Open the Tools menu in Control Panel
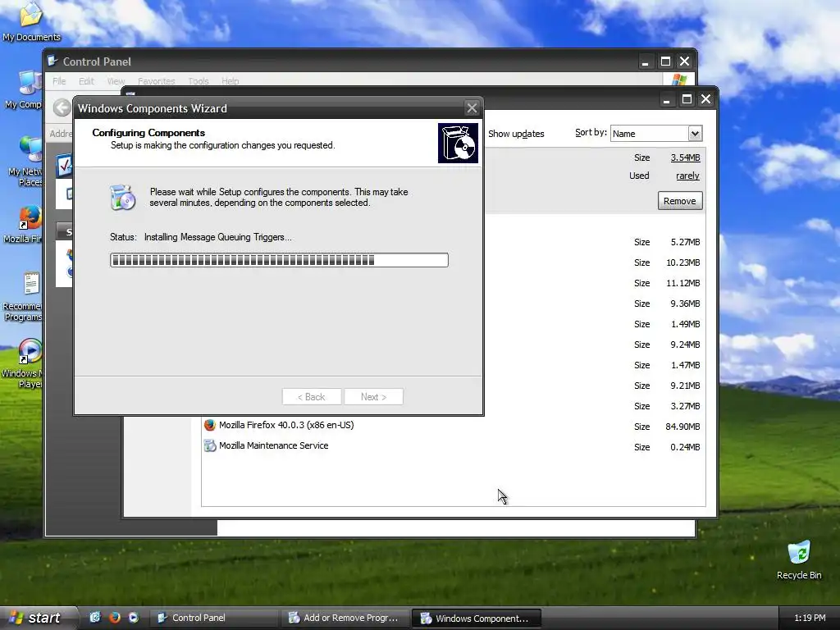This screenshot has width=840, height=630. click(x=199, y=81)
